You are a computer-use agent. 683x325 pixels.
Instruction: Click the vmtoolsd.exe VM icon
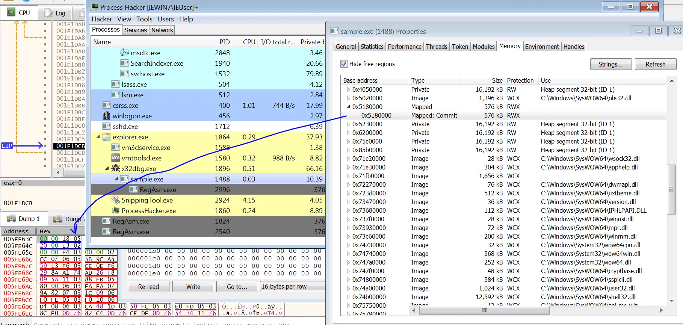(116, 158)
